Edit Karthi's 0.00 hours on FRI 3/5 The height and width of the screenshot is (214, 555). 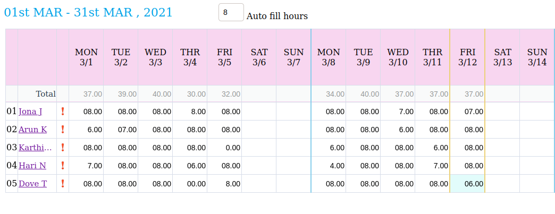(224, 148)
